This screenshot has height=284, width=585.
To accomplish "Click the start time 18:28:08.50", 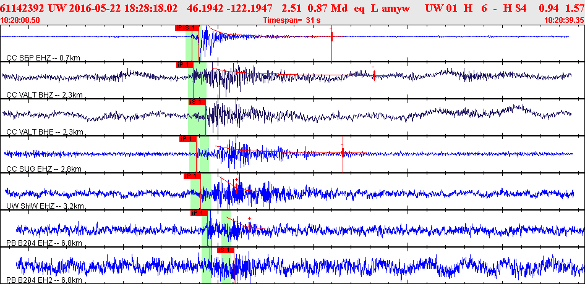I will pyautogui.click(x=21, y=20).
